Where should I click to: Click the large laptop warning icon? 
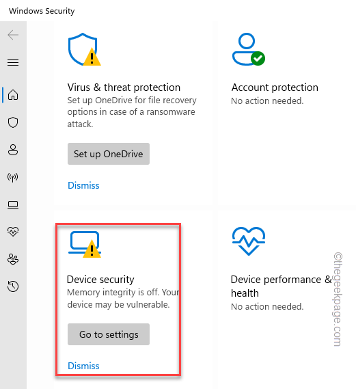(x=85, y=244)
